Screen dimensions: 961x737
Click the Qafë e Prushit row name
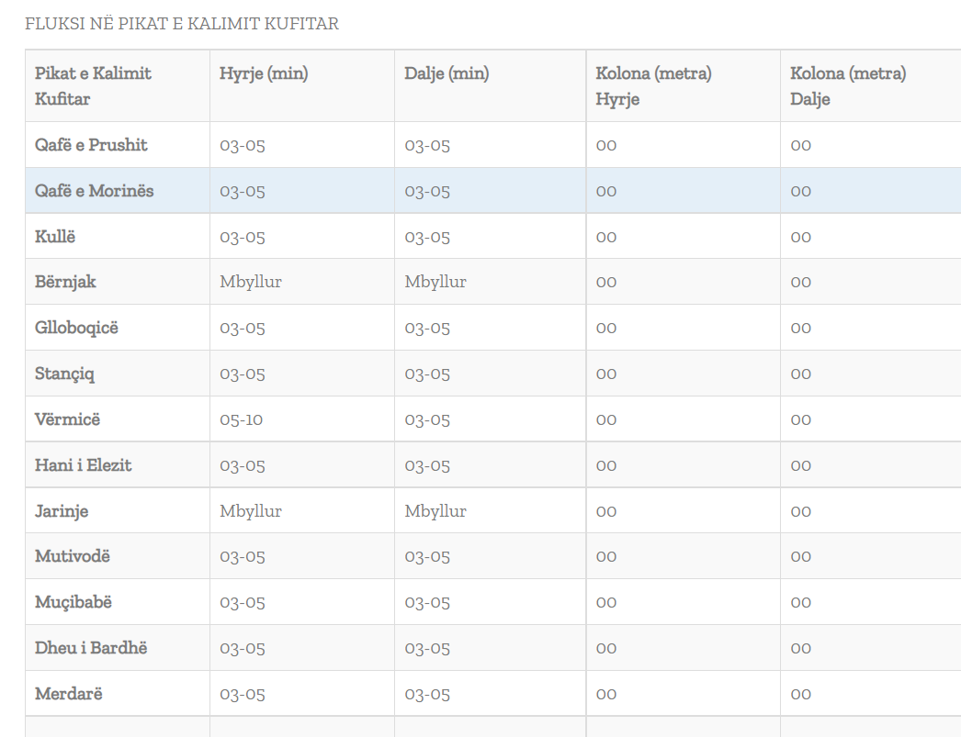tap(91, 145)
